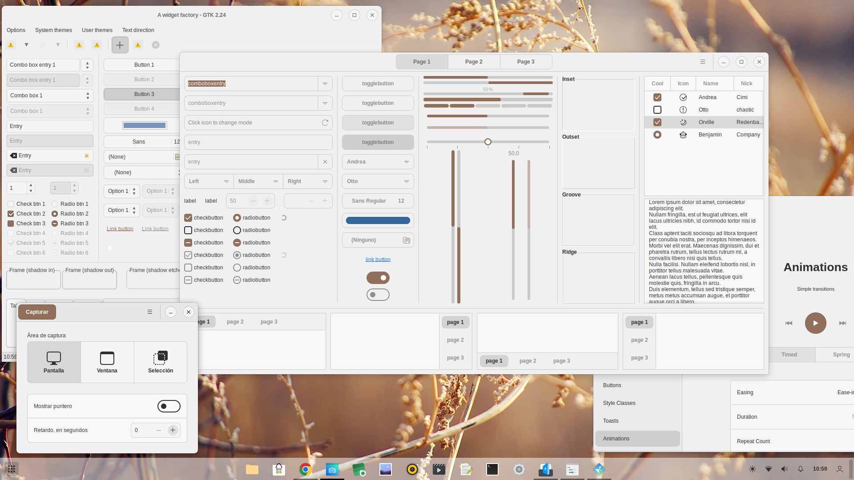Launch Chrome from the taskbar
The image size is (854, 480).
(306, 469)
